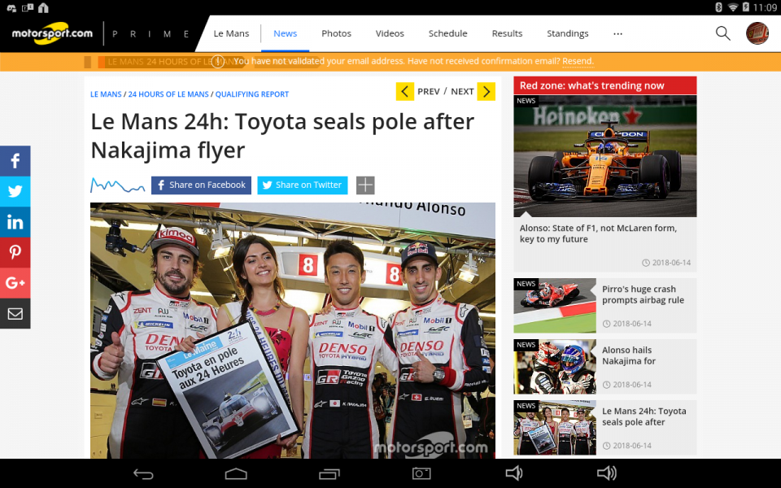
Task: Open the Standings tab
Action: (567, 33)
